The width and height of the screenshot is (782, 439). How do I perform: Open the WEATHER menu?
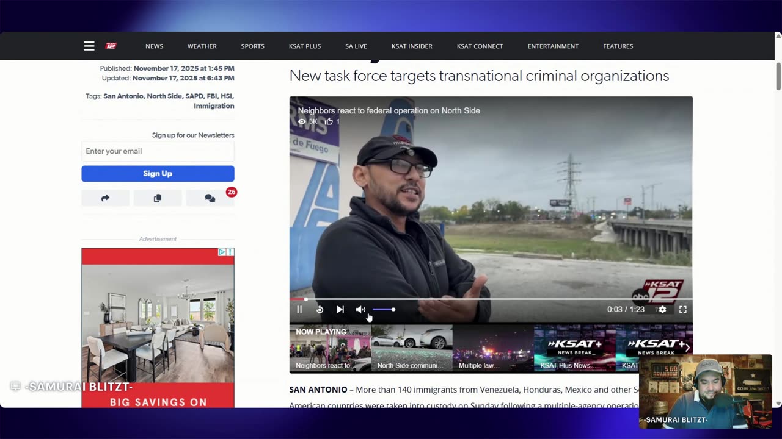coord(202,46)
